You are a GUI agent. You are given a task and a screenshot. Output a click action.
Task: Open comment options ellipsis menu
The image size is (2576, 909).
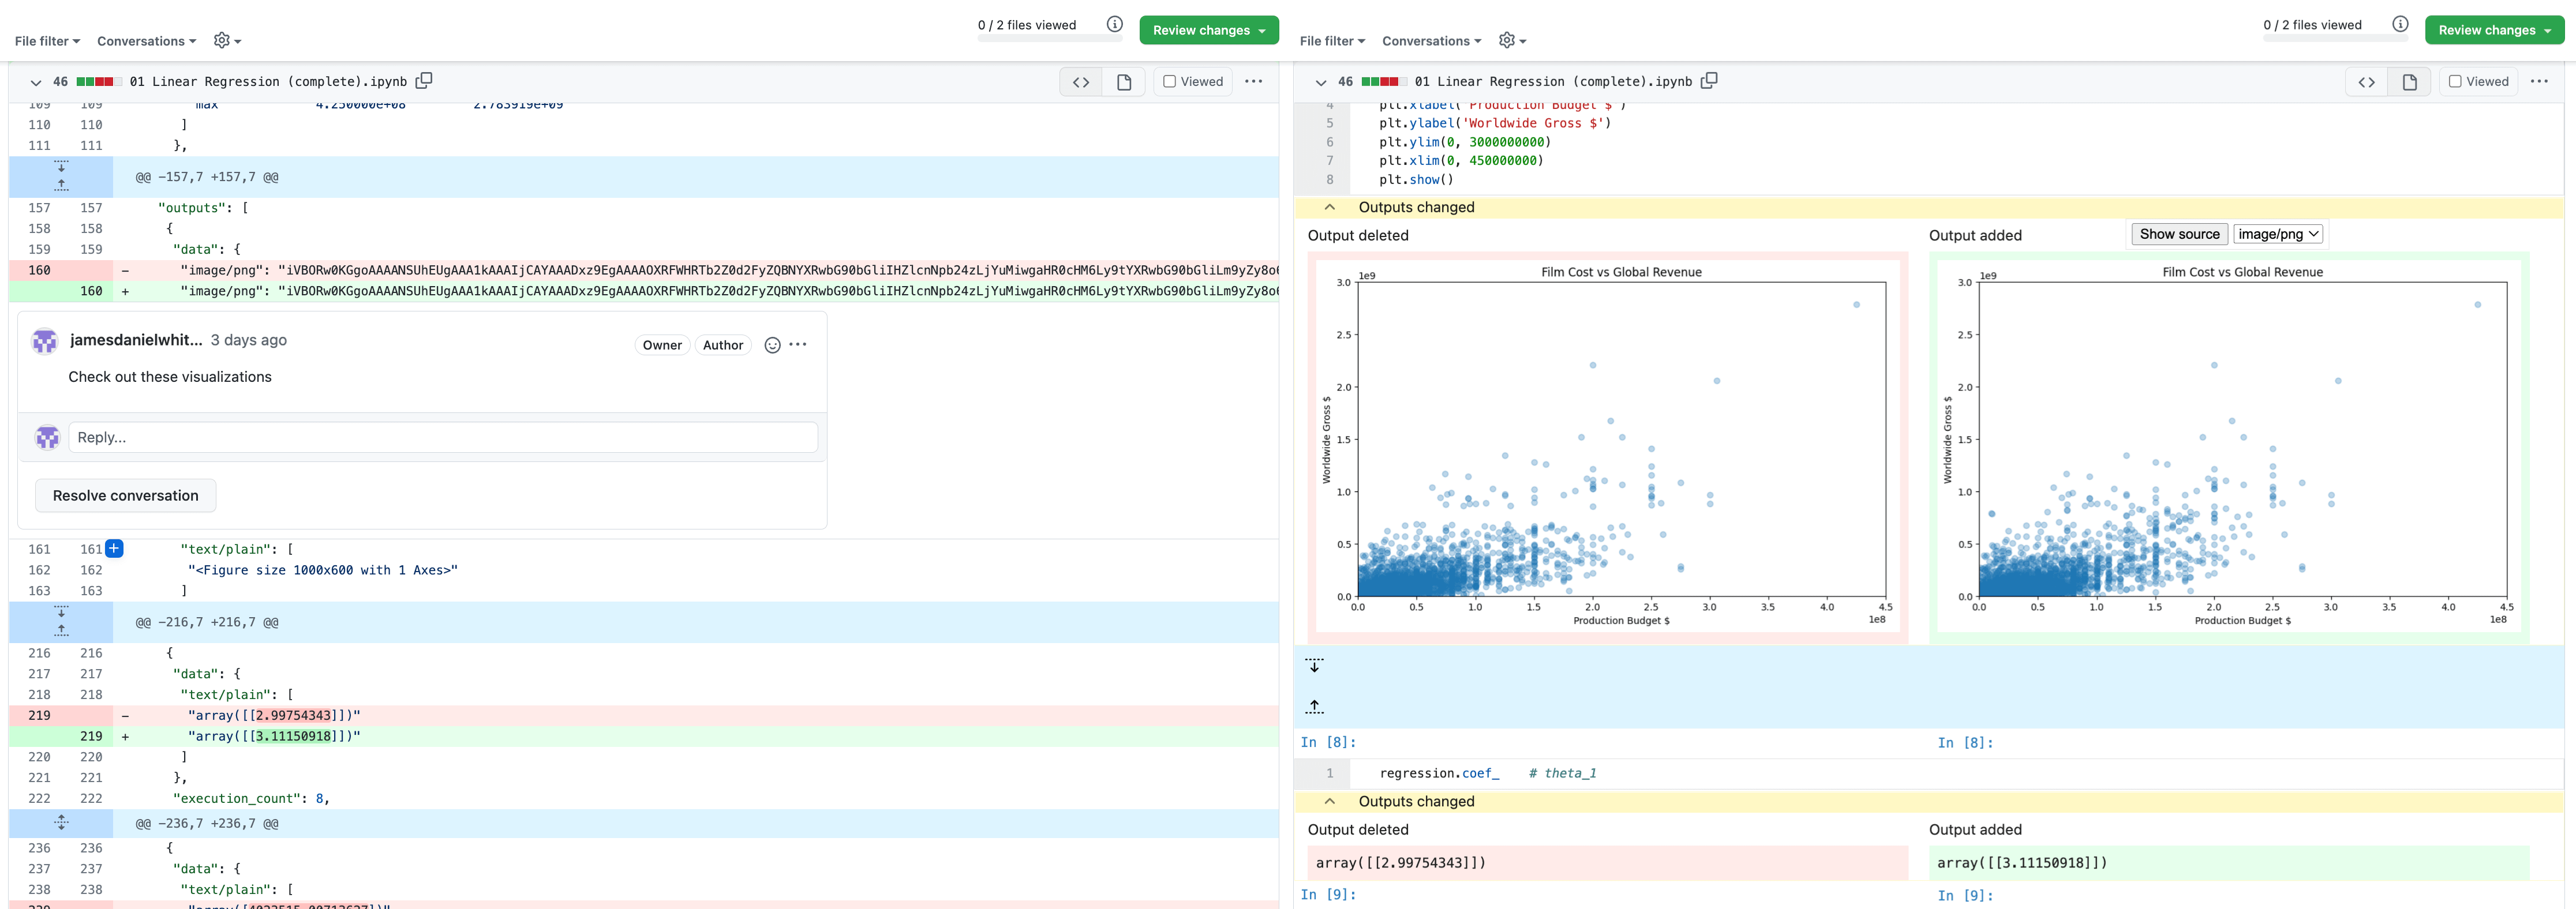click(x=798, y=345)
